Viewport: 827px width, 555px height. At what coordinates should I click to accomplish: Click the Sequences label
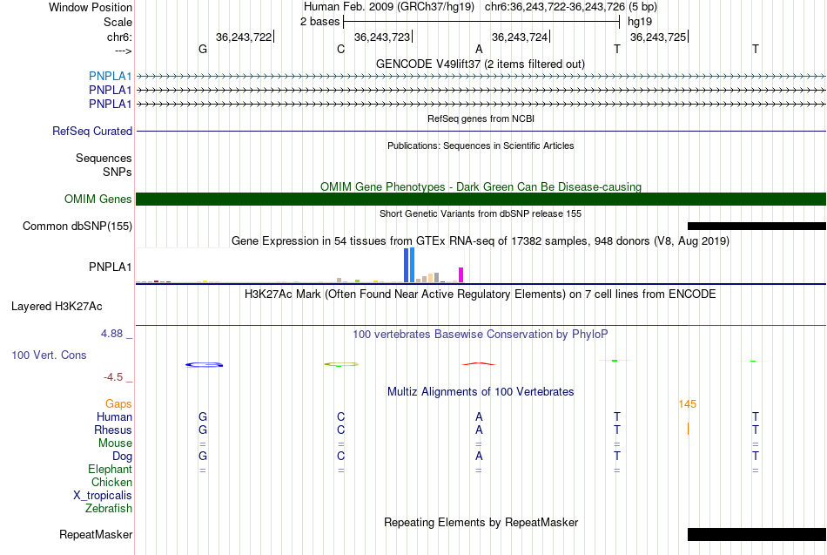[104, 158]
